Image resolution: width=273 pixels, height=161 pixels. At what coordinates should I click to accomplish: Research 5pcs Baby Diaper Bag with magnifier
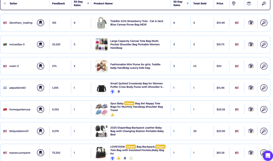pos(264,109)
